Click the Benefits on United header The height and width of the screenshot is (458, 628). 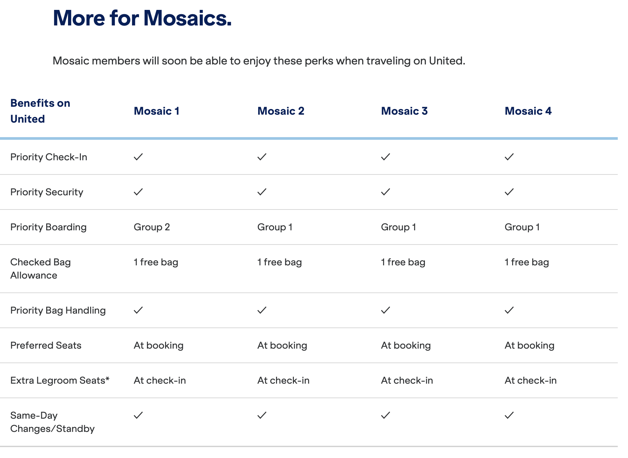click(40, 111)
